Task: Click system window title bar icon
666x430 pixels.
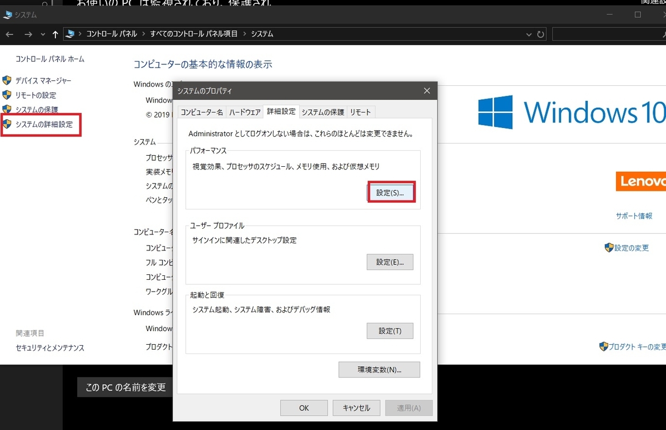Action: point(7,15)
